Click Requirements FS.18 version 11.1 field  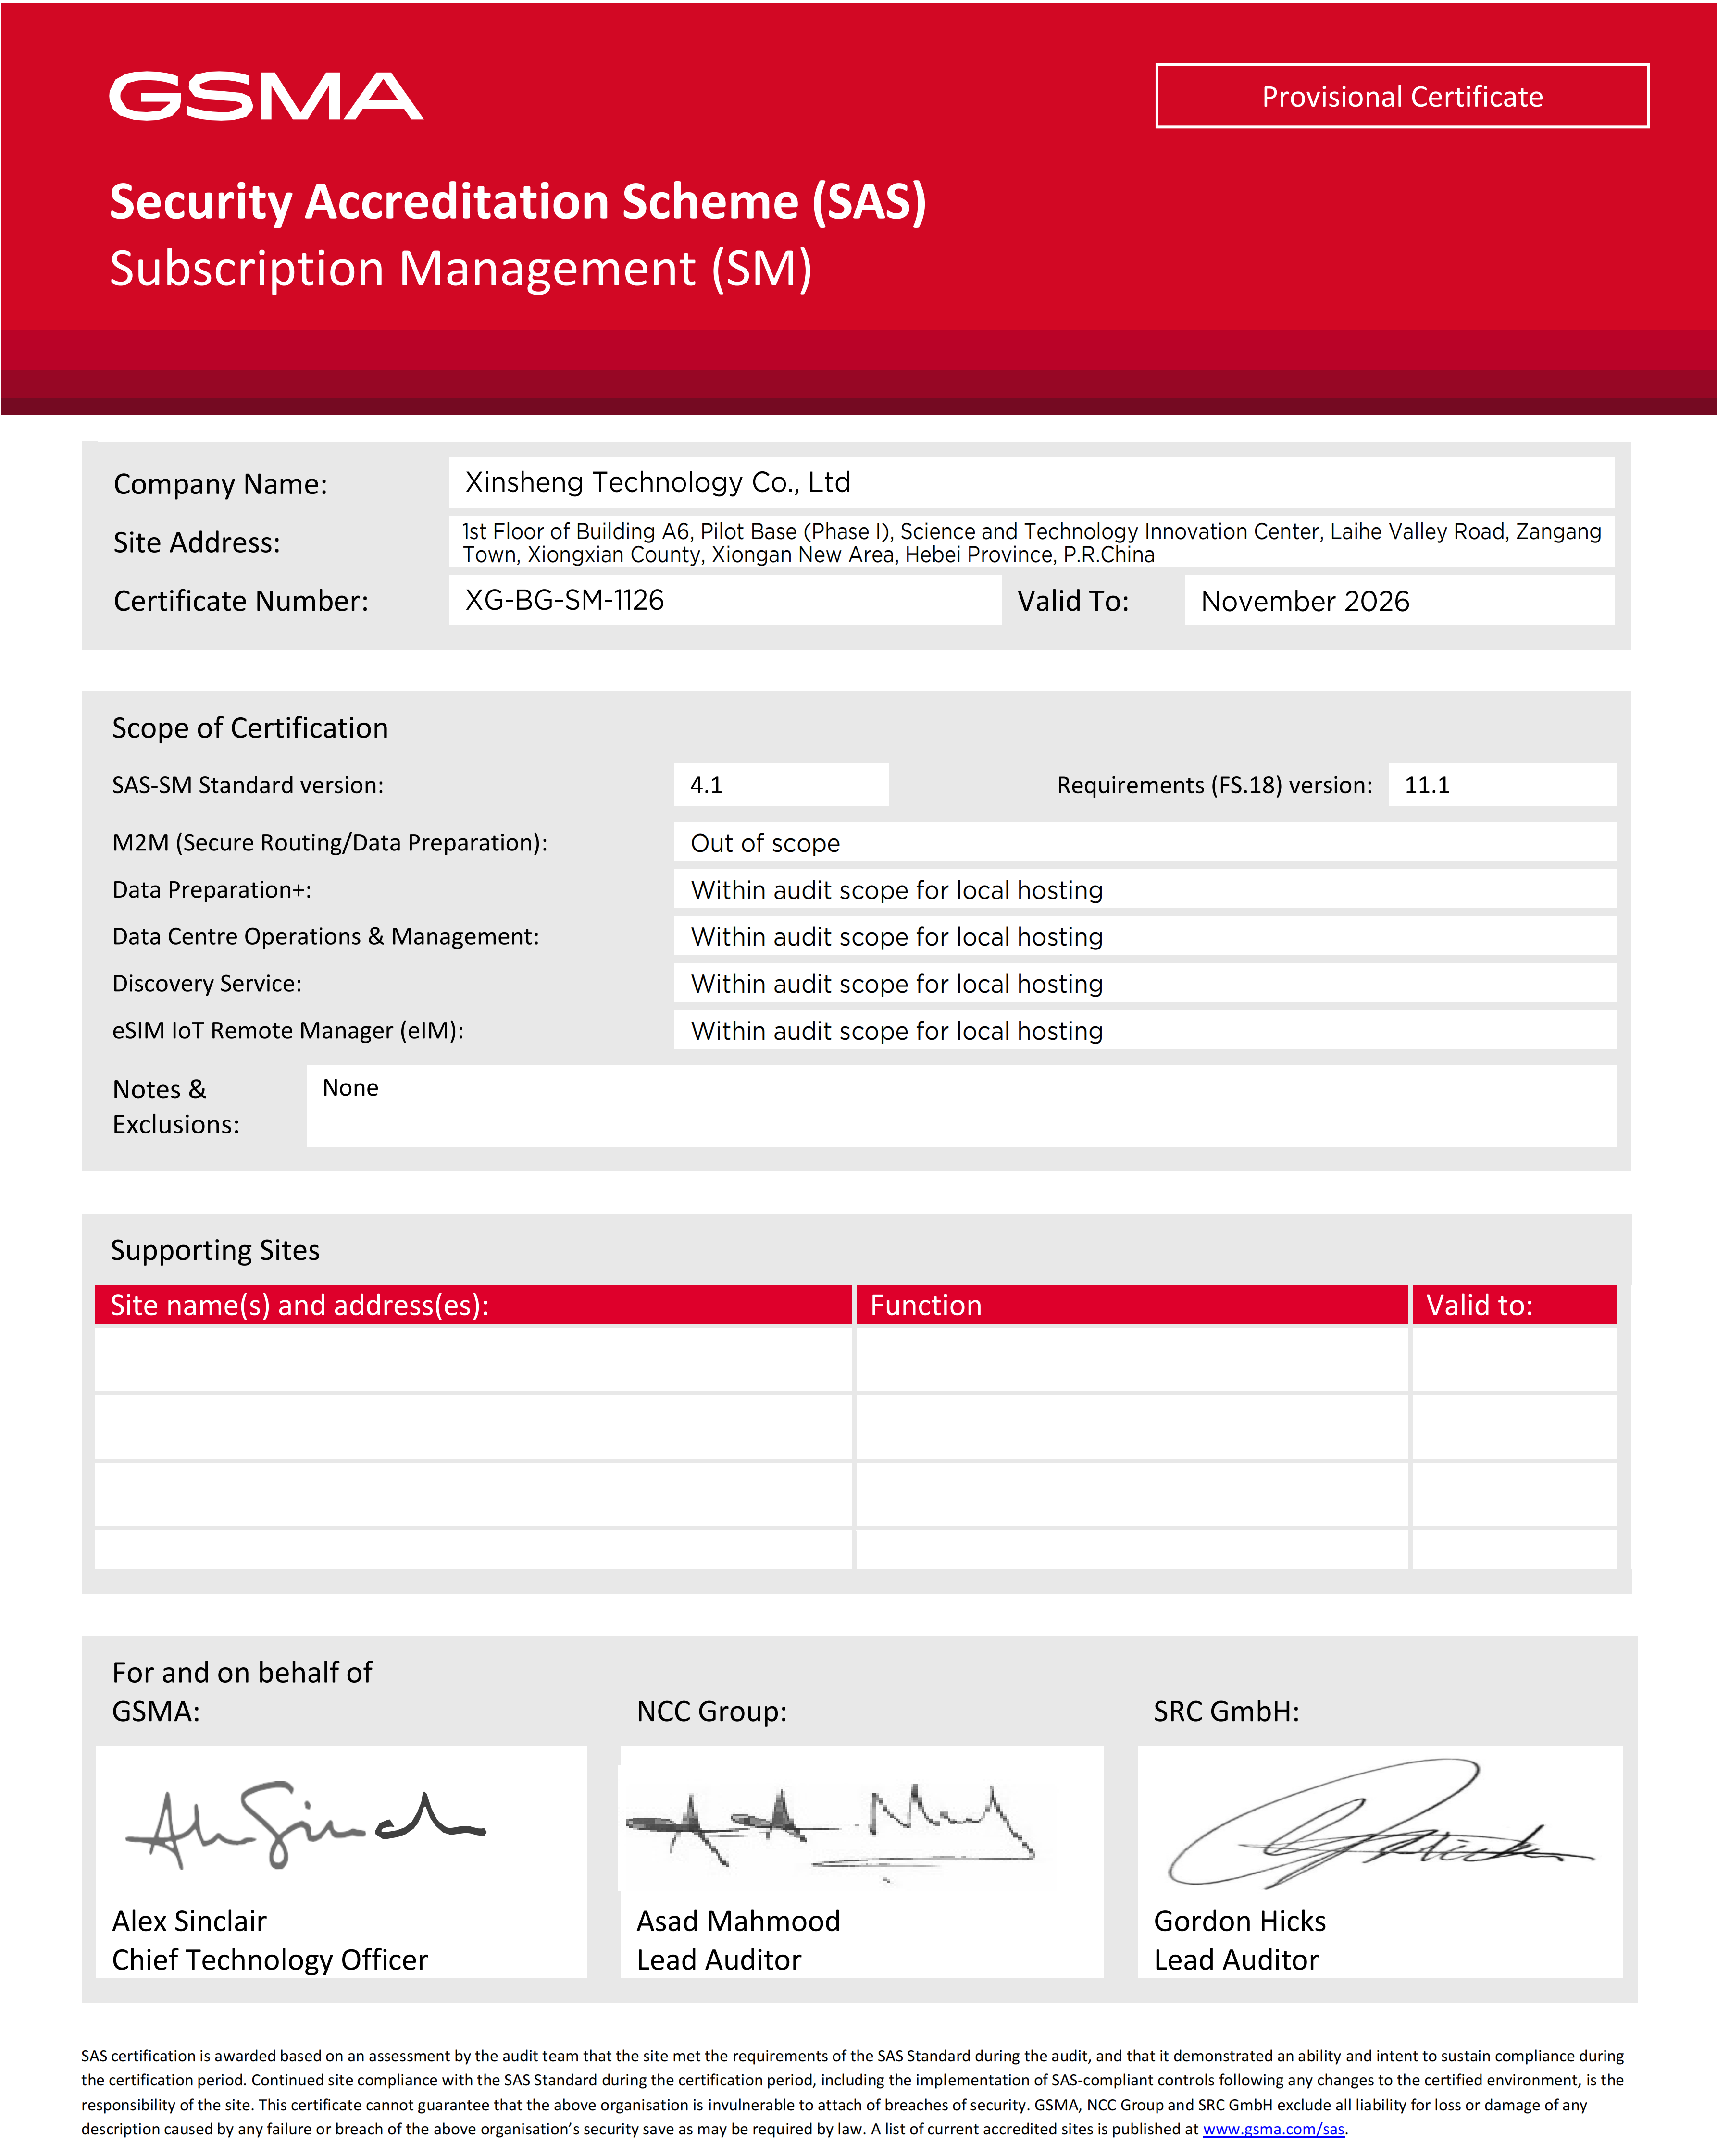(1501, 784)
